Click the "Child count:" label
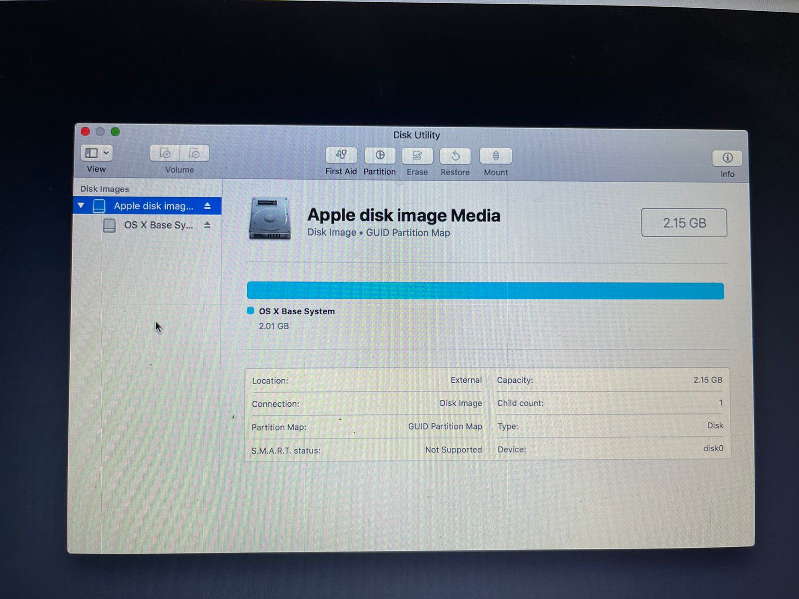The height and width of the screenshot is (599, 799). pyautogui.click(x=520, y=403)
